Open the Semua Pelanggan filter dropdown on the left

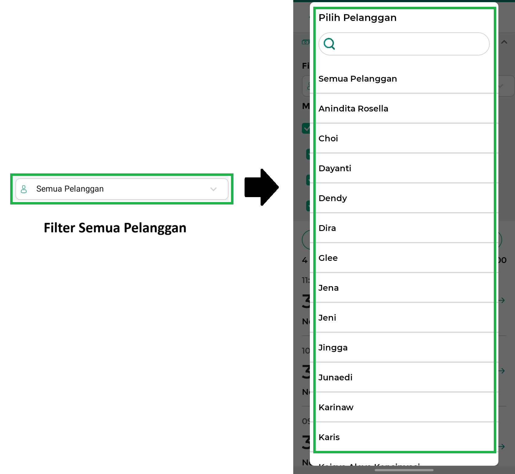pos(122,189)
